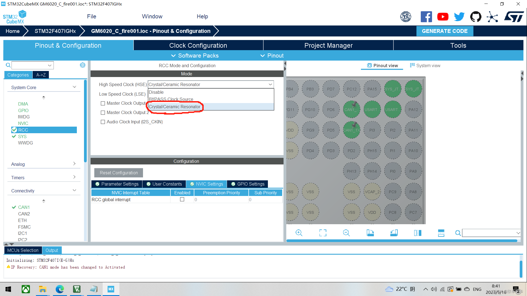
Task: Open the GitHub icon link
Action: (476, 17)
